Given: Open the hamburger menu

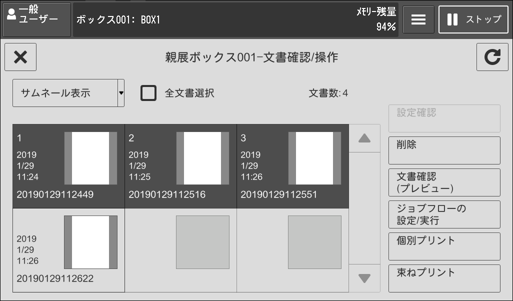Looking at the screenshot, I should (x=418, y=19).
